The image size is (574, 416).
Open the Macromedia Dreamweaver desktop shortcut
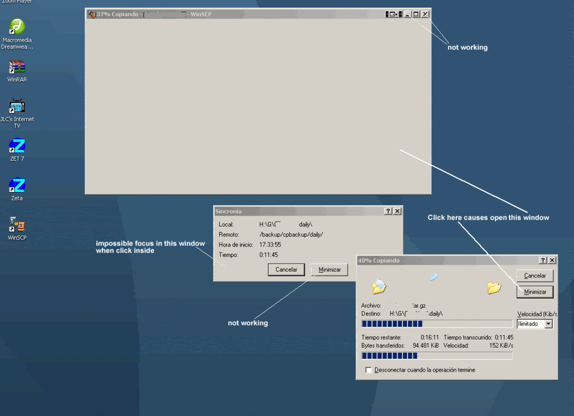17,27
